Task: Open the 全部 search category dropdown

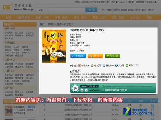Action: coord(42,10)
